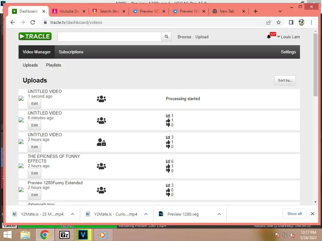Image resolution: width=322 pixels, height=241 pixels.
Task: Open Chrome from the taskbar
Action: [45, 235]
